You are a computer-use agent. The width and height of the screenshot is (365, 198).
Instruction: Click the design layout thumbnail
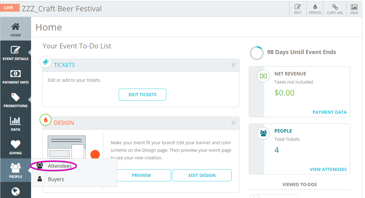[x=67, y=147]
